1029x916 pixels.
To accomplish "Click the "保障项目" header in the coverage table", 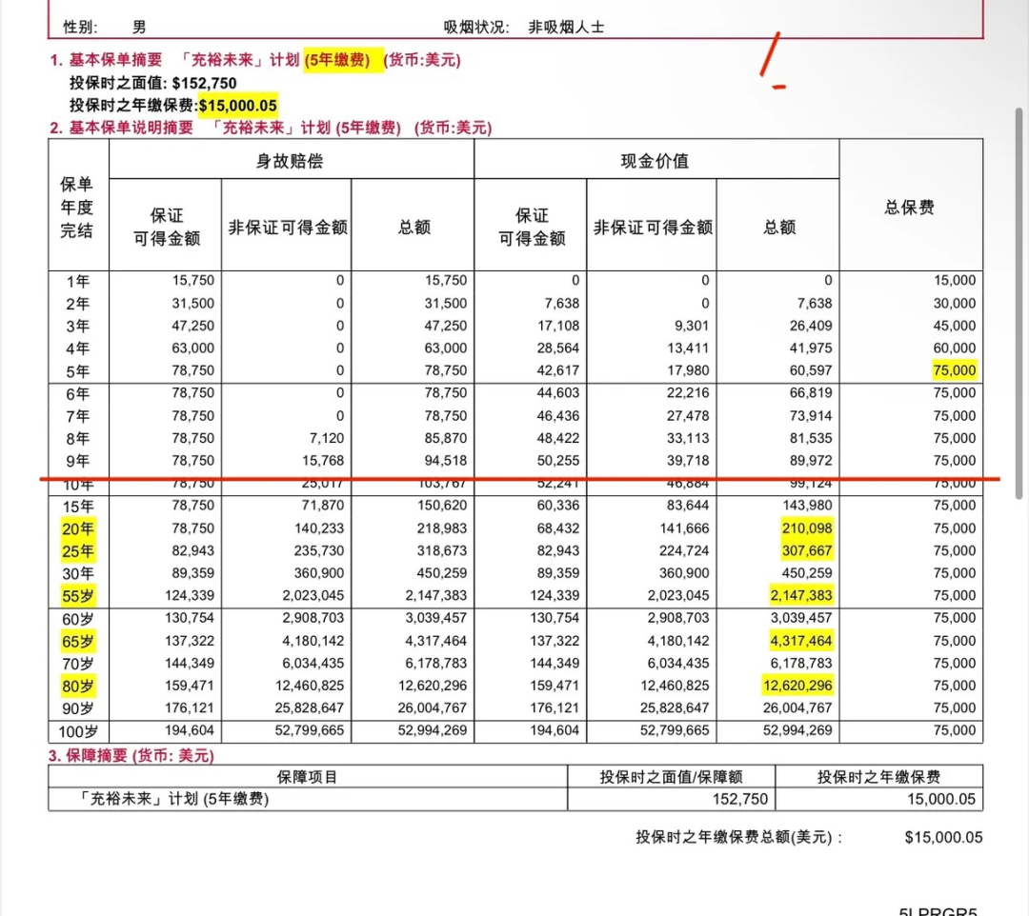I will (x=307, y=777).
